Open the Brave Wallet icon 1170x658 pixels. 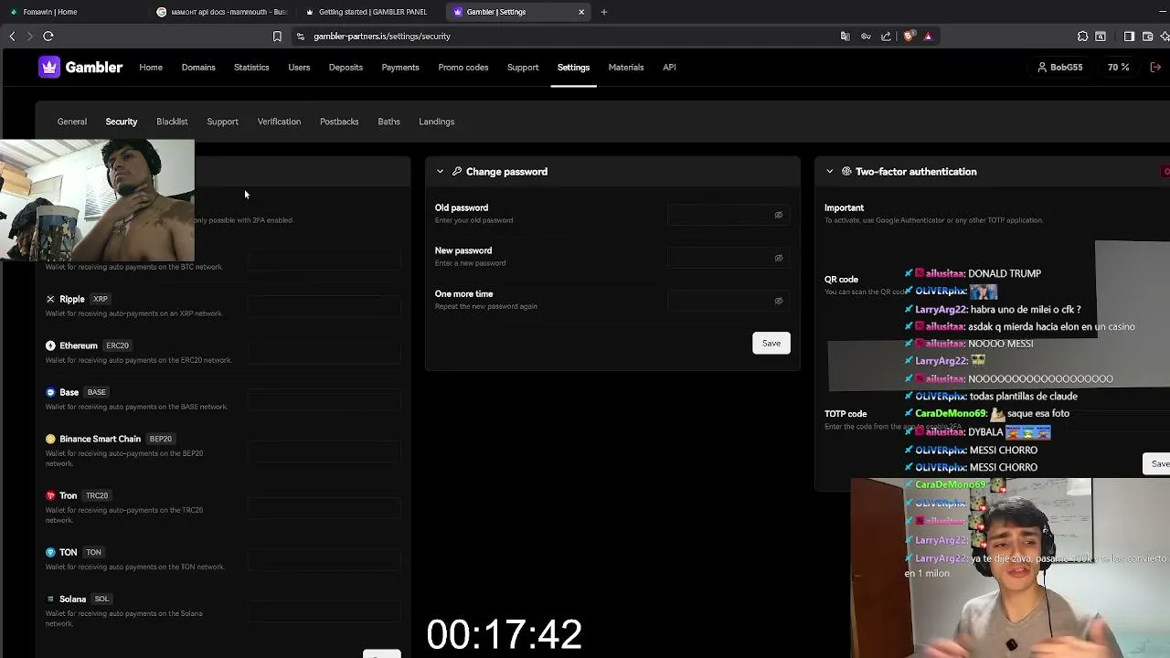click(x=1148, y=37)
